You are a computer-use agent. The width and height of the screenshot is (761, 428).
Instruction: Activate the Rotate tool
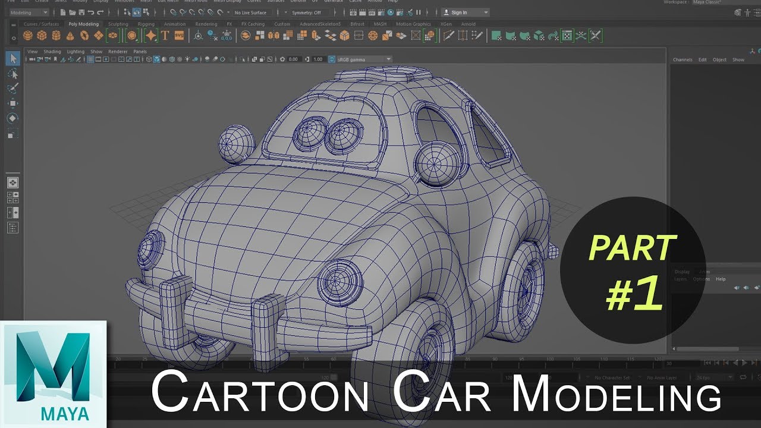[13, 118]
